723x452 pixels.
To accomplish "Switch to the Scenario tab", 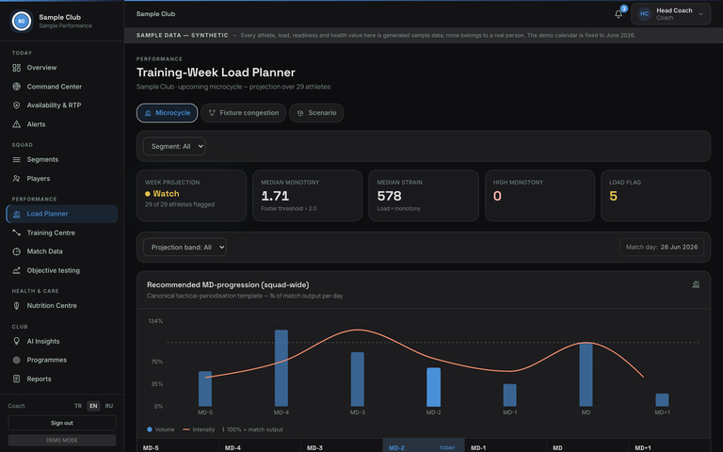I will tap(316, 113).
